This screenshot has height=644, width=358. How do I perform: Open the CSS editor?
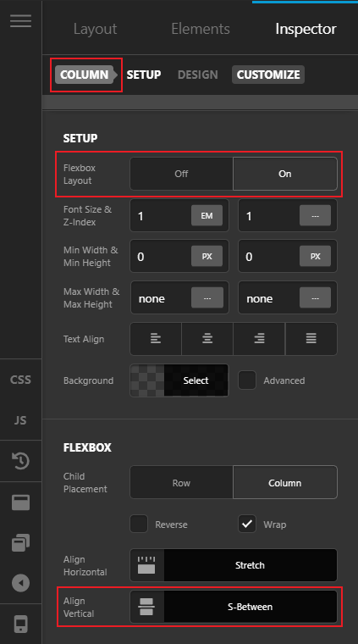tap(20, 380)
